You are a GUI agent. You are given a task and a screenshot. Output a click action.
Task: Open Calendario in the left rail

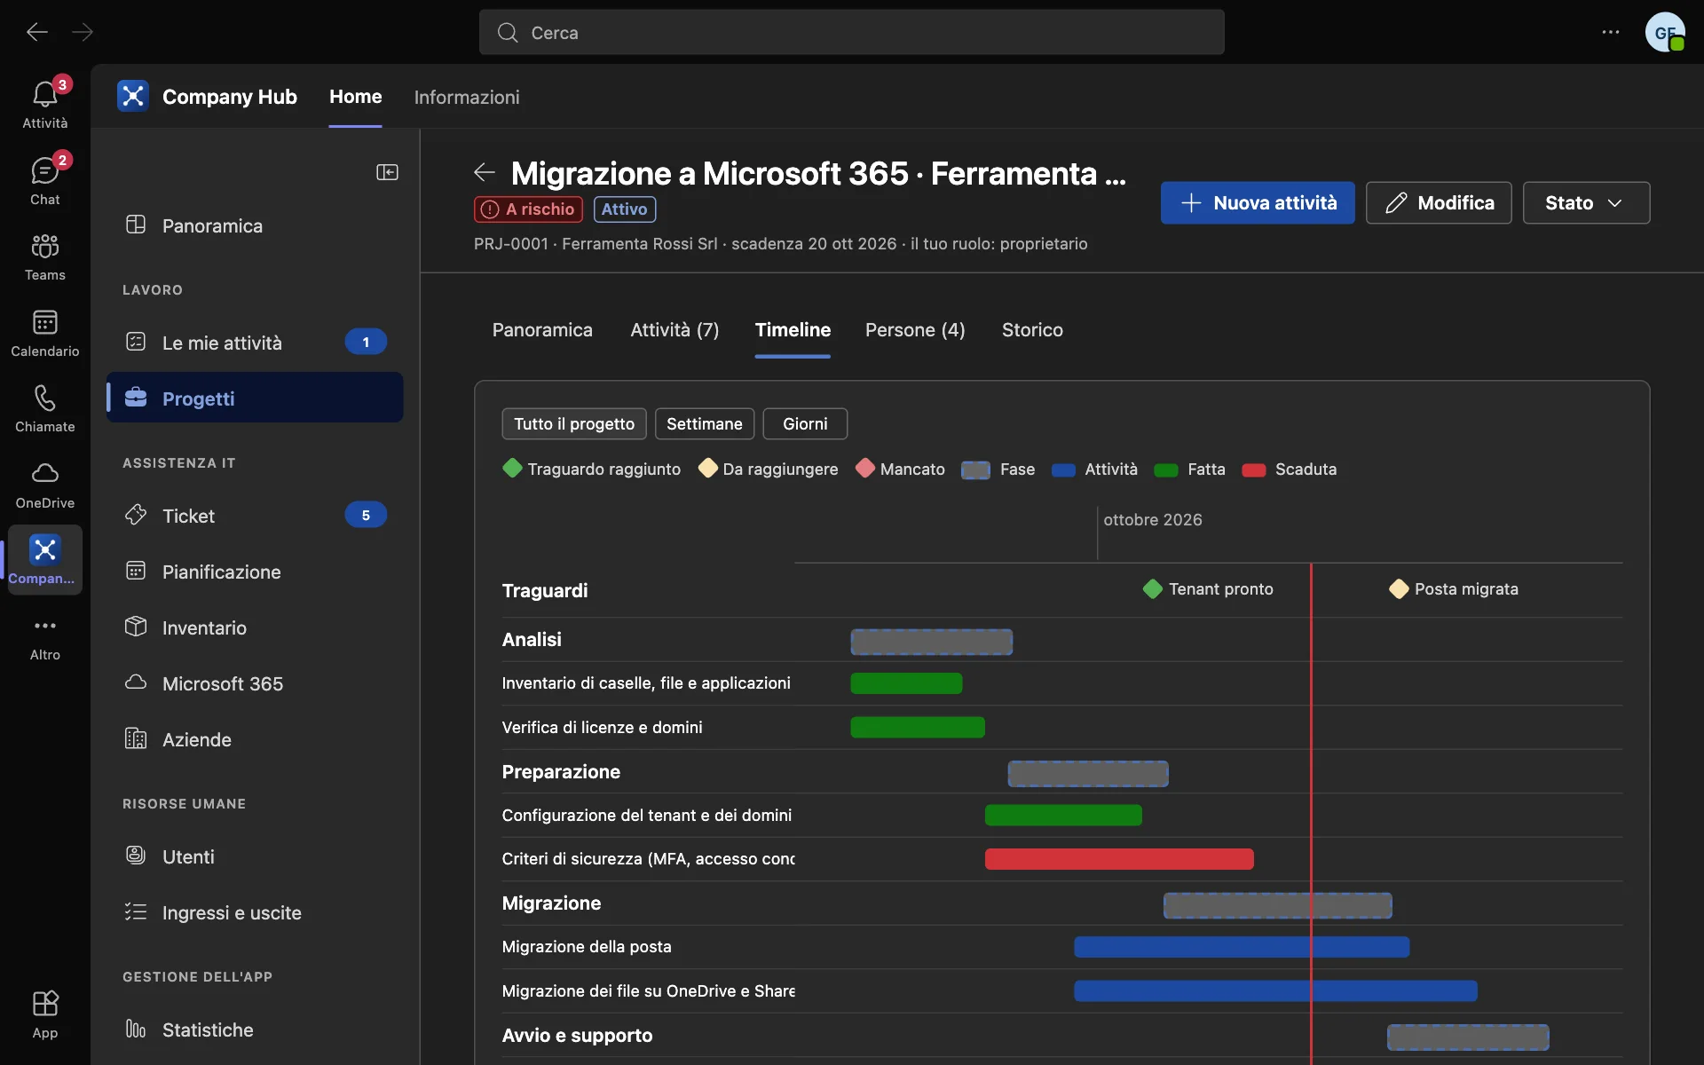(x=44, y=333)
